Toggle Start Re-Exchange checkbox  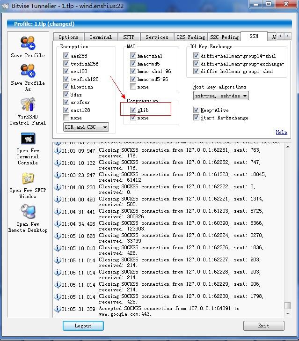[x=196, y=118]
